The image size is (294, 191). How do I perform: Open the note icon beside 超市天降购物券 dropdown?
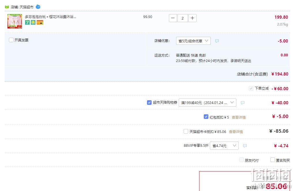coord(243,103)
